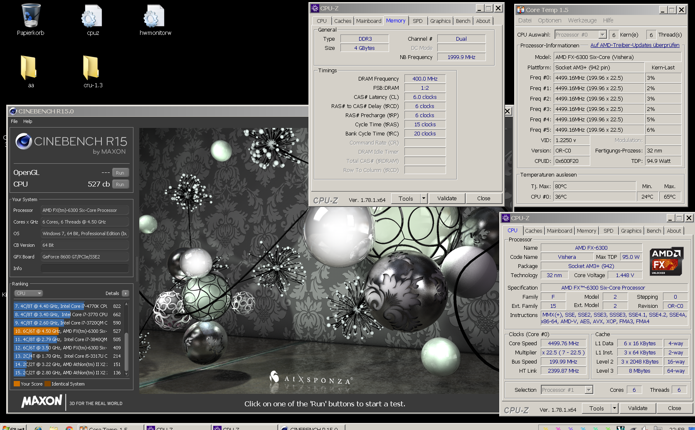Select ranking row Intel Core i7-3770 662
The width and height of the screenshot is (695, 430).
pyautogui.click(x=68, y=315)
